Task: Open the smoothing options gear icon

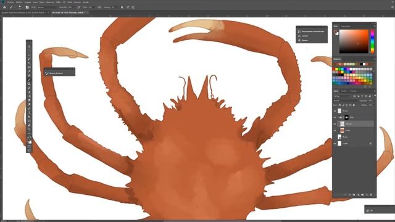Action: [x=122, y=7]
